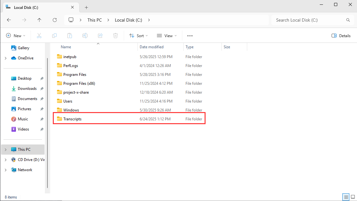Open a new File Explorer tab
The width and height of the screenshot is (357, 201).
(x=86, y=7)
